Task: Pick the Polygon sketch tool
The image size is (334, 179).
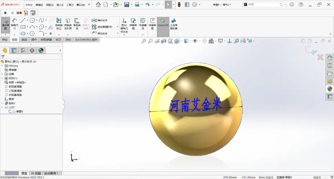Action: click(32, 33)
